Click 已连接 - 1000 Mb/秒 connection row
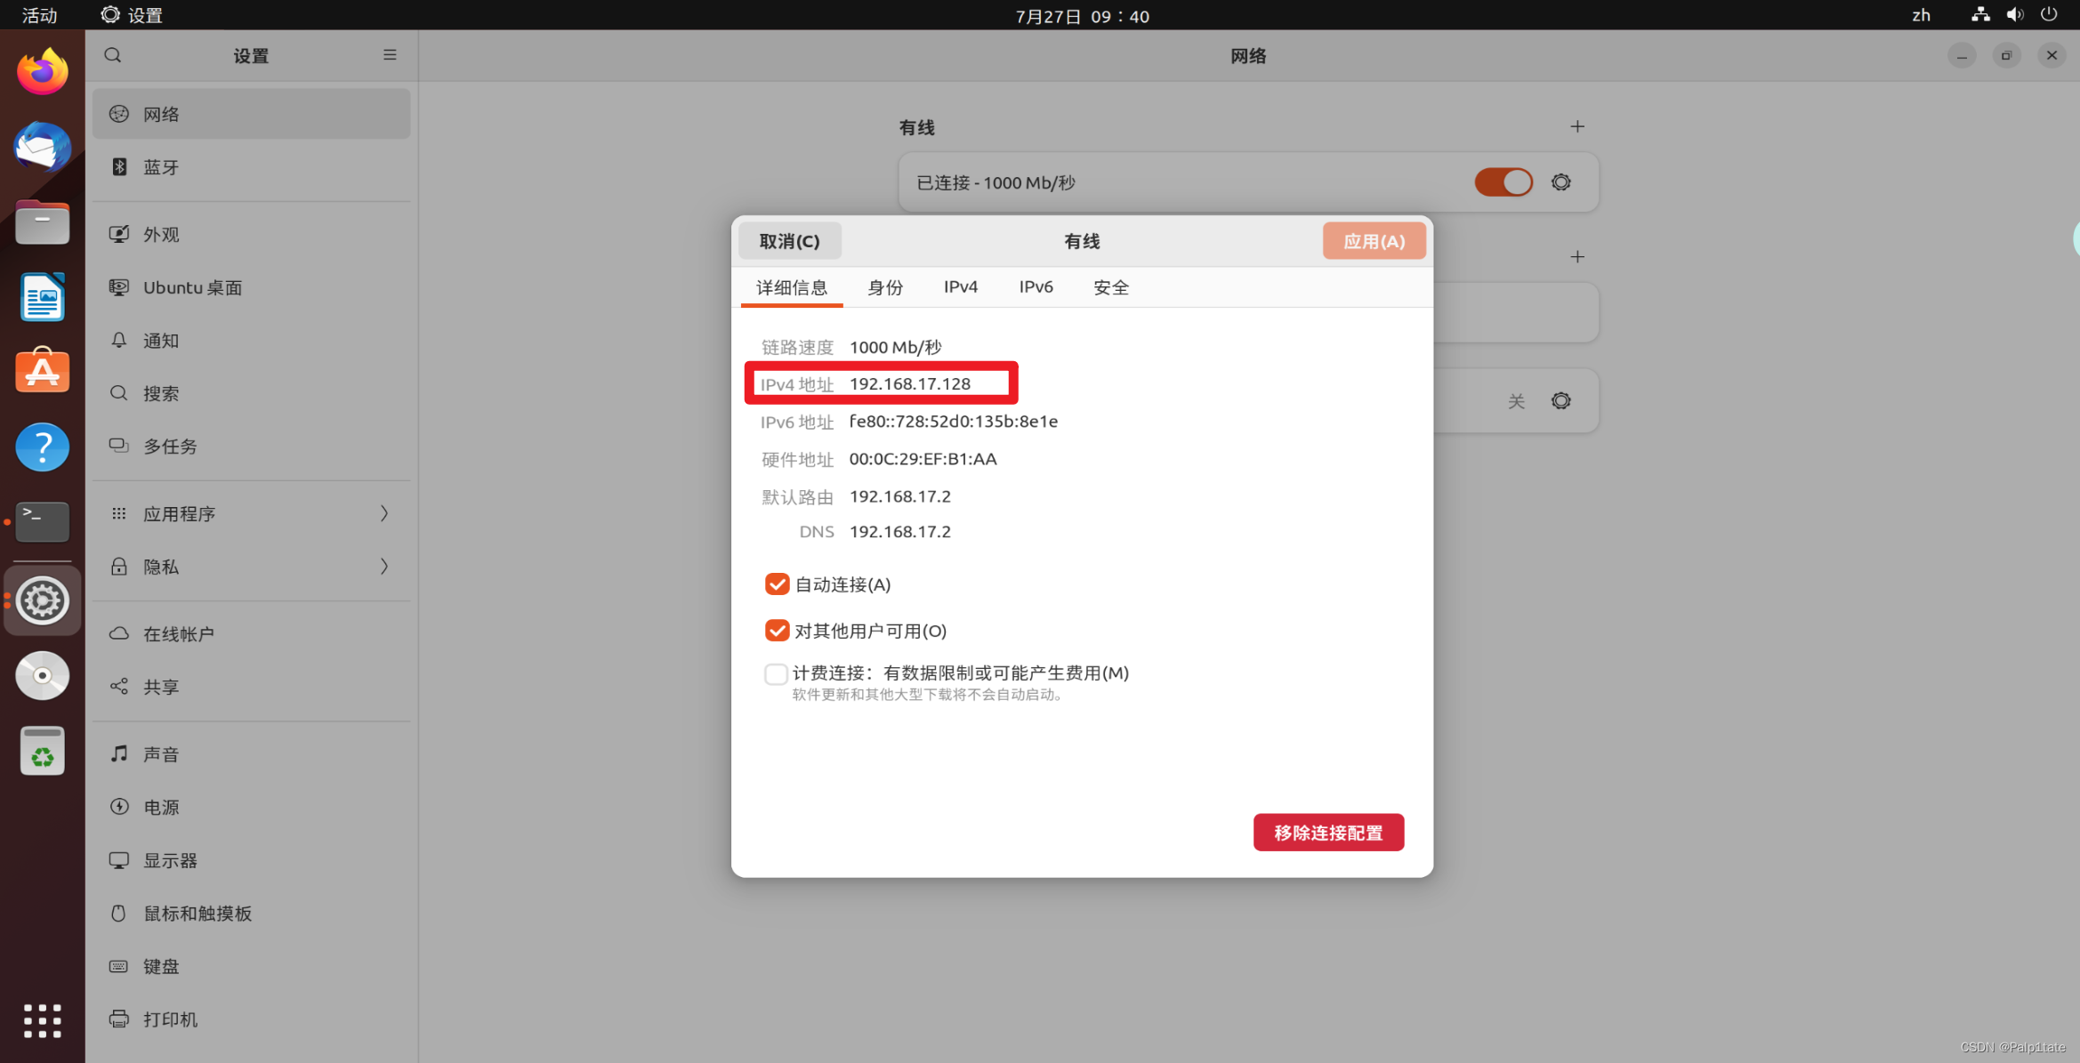 [x=1248, y=182]
